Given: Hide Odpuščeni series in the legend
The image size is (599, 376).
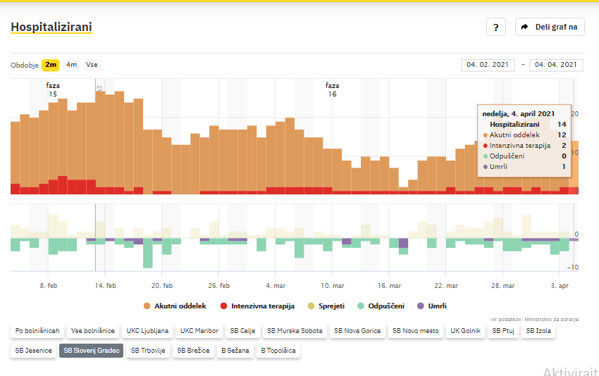Looking at the screenshot, I should [381, 306].
